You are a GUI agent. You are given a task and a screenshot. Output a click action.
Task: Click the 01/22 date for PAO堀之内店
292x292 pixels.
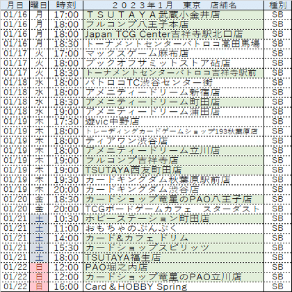click(x=15, y=268)
